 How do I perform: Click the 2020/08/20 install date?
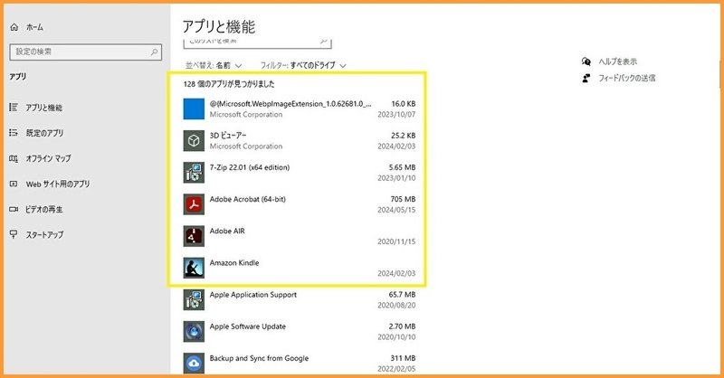click(x=396, y=306)
